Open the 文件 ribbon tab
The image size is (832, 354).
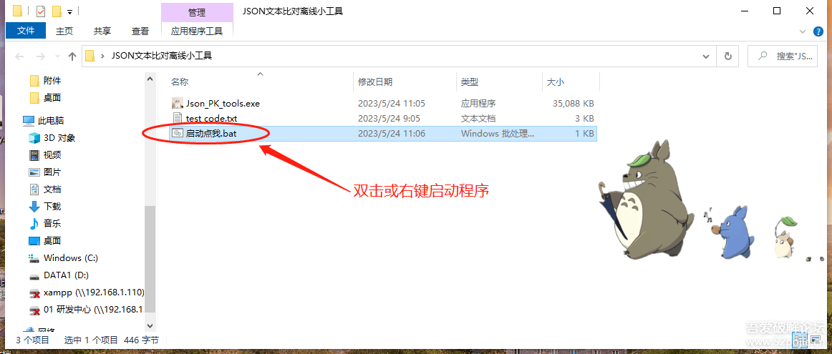[x=26, y=31]
